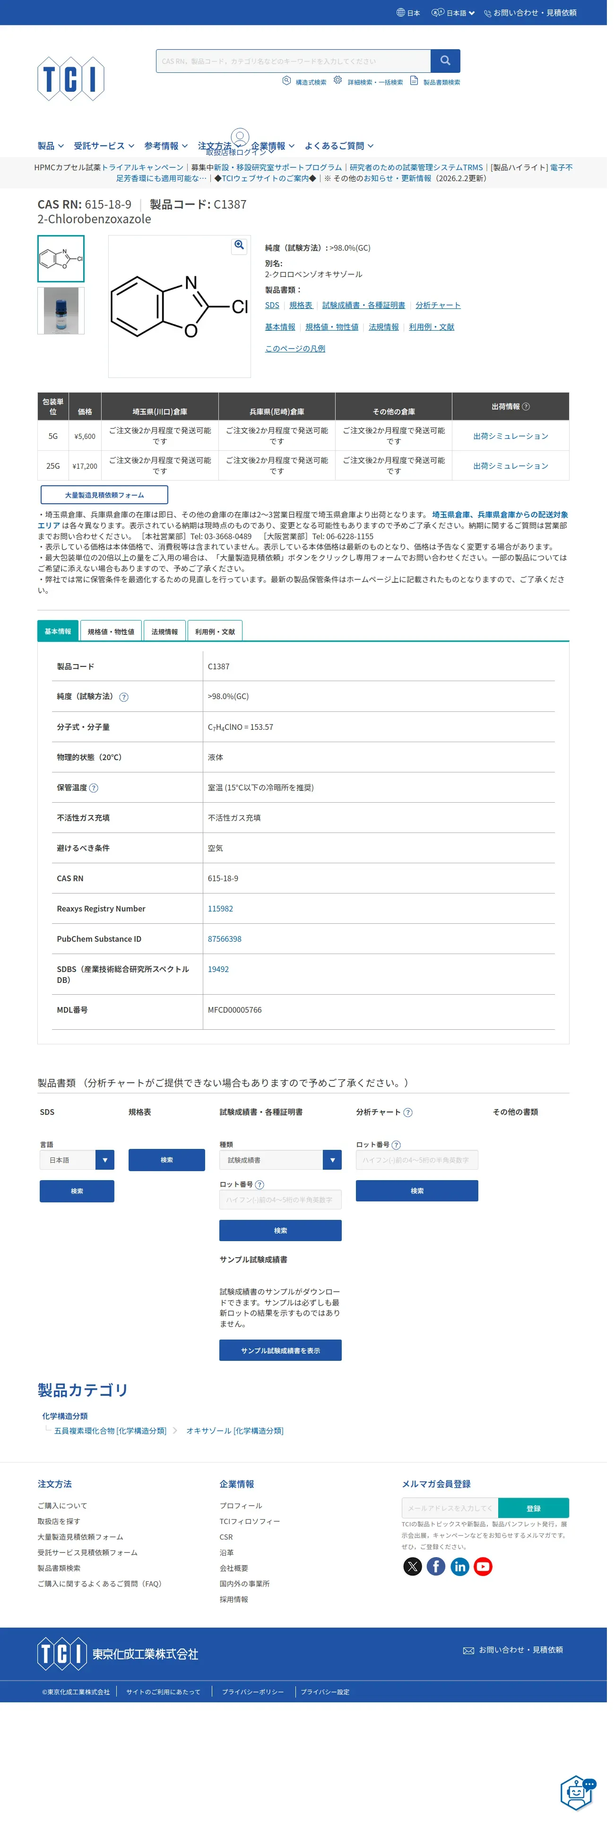Click the footer TCI 東京化成工業 logo
The image size is (614, 1822).
(x=118, y=1654)
